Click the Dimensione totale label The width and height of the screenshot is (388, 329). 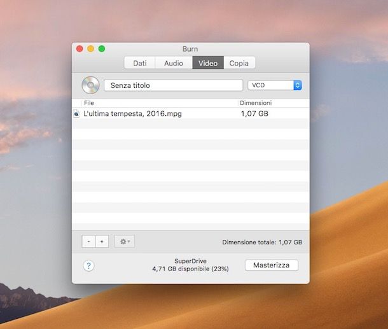point(262,242)
